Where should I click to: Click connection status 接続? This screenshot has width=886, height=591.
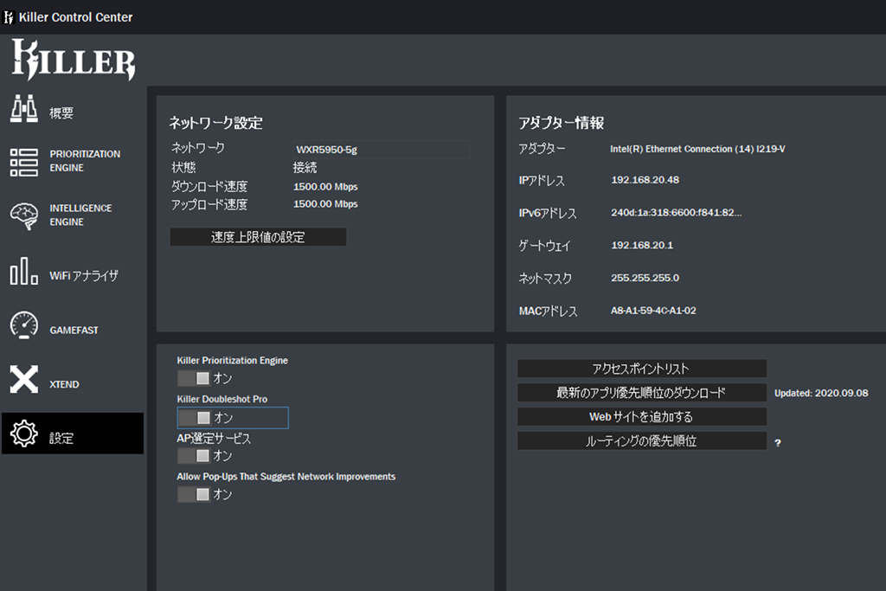[x=305, y=167]
